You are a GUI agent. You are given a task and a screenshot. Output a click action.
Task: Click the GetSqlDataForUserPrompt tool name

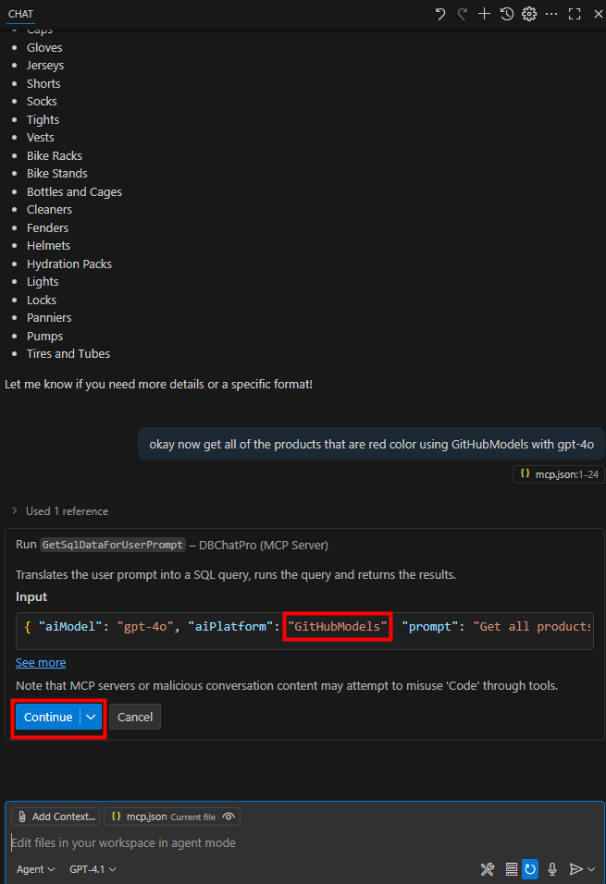pyautogui.click(x=113, y=546)
